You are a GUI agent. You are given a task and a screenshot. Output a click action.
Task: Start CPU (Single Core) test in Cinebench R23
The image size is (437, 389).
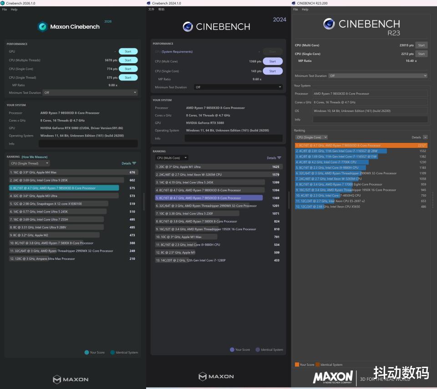coord(422,54)
